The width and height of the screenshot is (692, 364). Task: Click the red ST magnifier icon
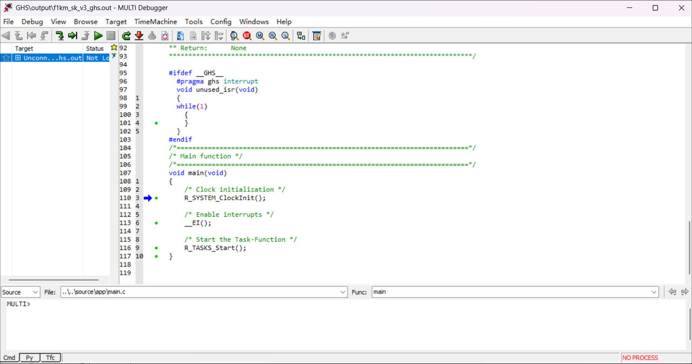[x=247, y=36]
